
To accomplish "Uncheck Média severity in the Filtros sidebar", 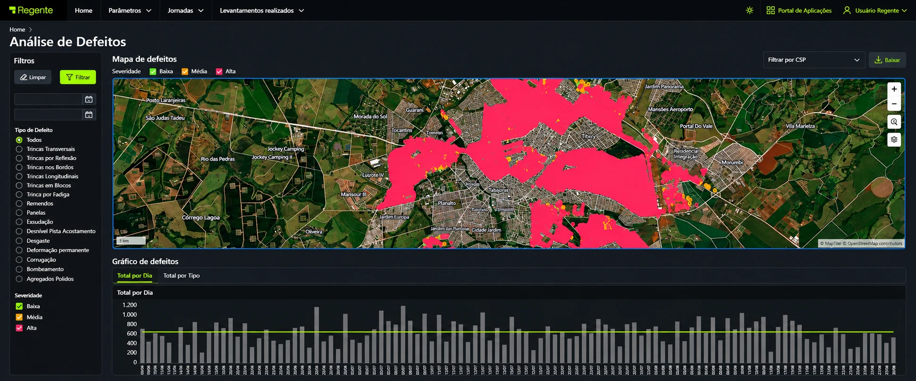I will click(x=19, y=317).
